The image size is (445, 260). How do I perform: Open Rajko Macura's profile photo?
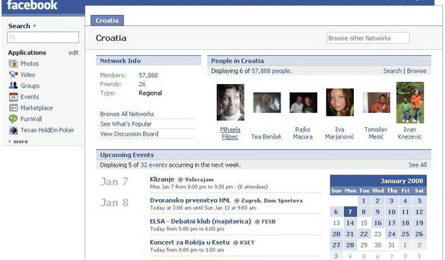(x=303, y=102)
